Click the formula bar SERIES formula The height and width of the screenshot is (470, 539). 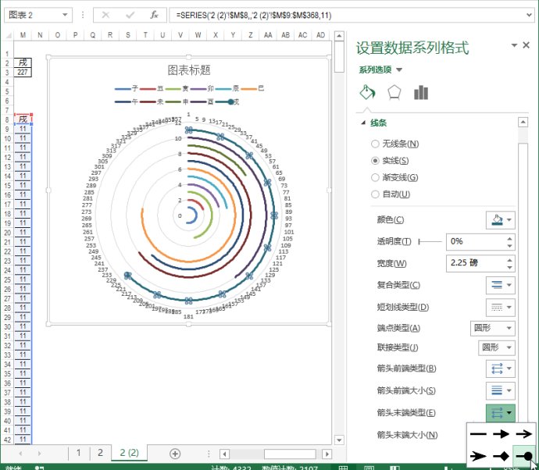tap(254, 15)
